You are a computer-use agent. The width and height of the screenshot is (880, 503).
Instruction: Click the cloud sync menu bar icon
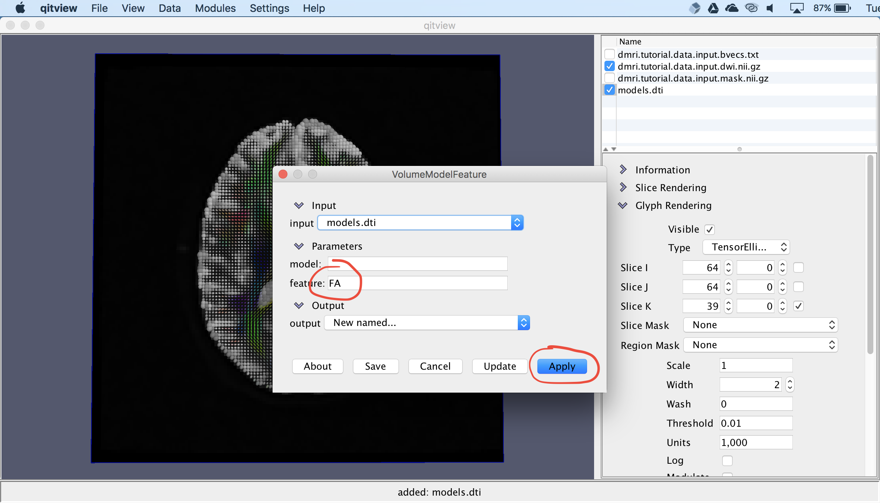tap(731, 8)
